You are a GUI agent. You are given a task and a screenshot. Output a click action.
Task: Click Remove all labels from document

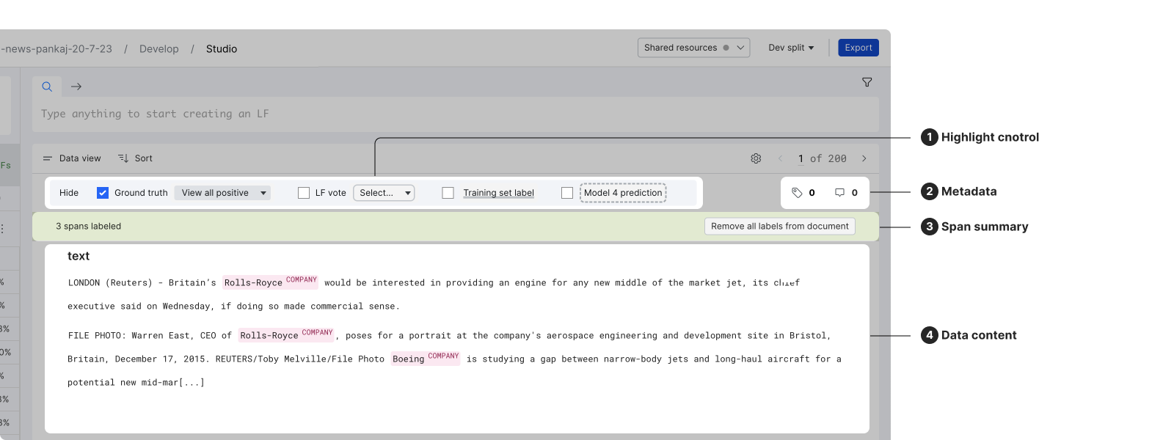pyautogui.click(x=779, y=227)
